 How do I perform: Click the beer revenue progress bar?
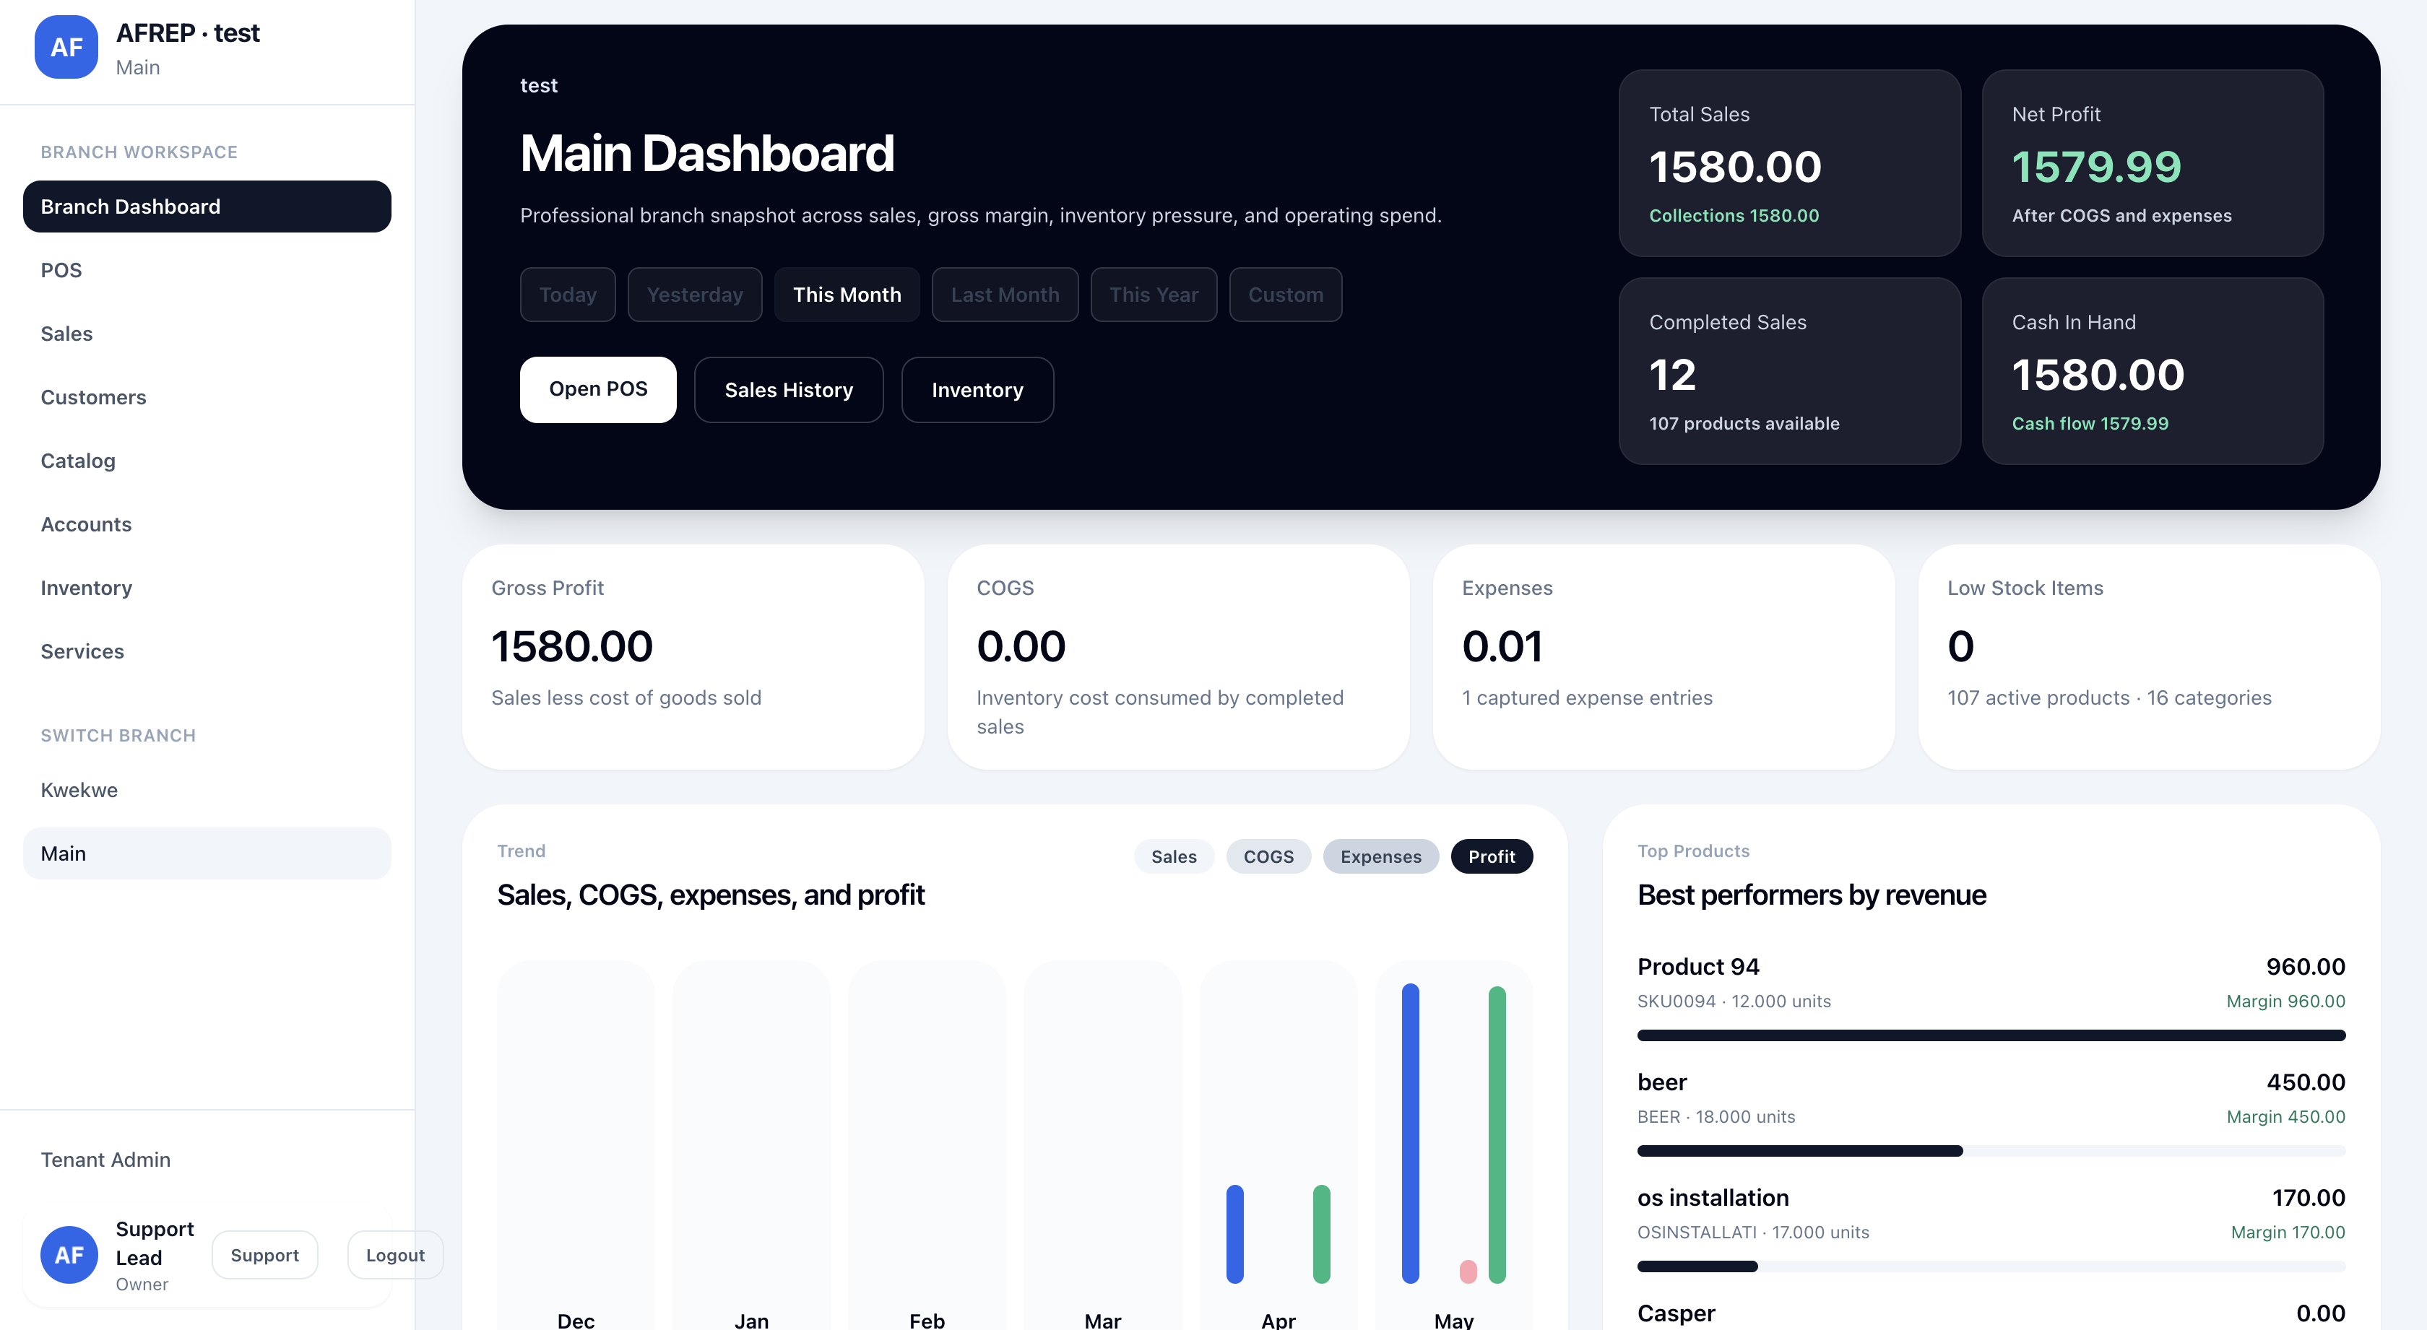[x=1991, y=1151]
